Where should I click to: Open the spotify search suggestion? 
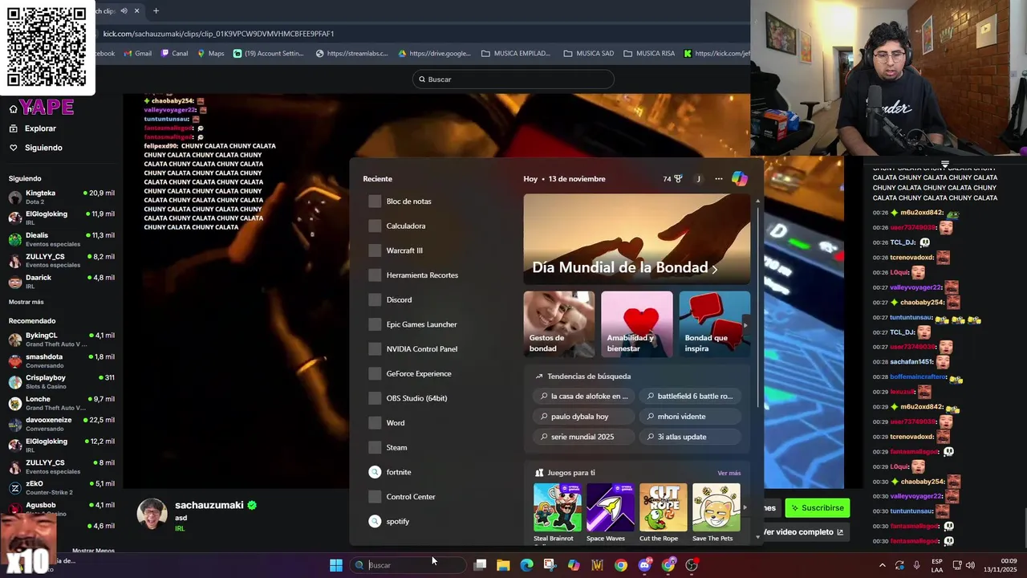(x=398, y=522)
